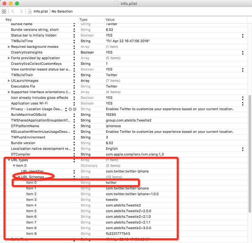Image resolution: width=252 pixels, height=243 pixels.
Task: Select Item 4 com.atebits.Tweetie2 value
Action: 123,205
